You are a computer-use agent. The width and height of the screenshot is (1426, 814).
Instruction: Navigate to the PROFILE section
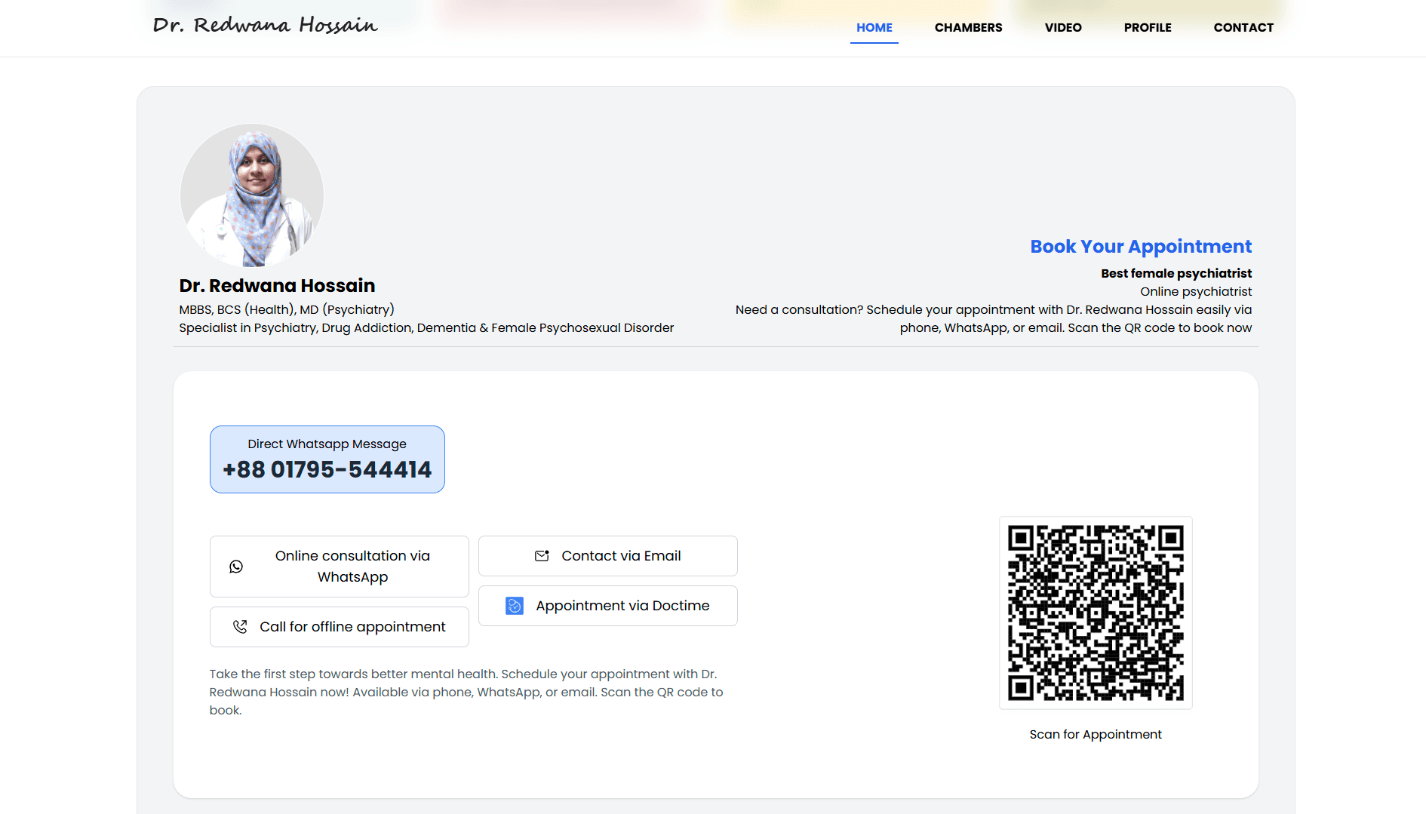click(1147, 28)
